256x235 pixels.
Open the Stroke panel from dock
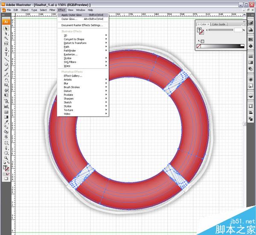(x=250, y=56)
